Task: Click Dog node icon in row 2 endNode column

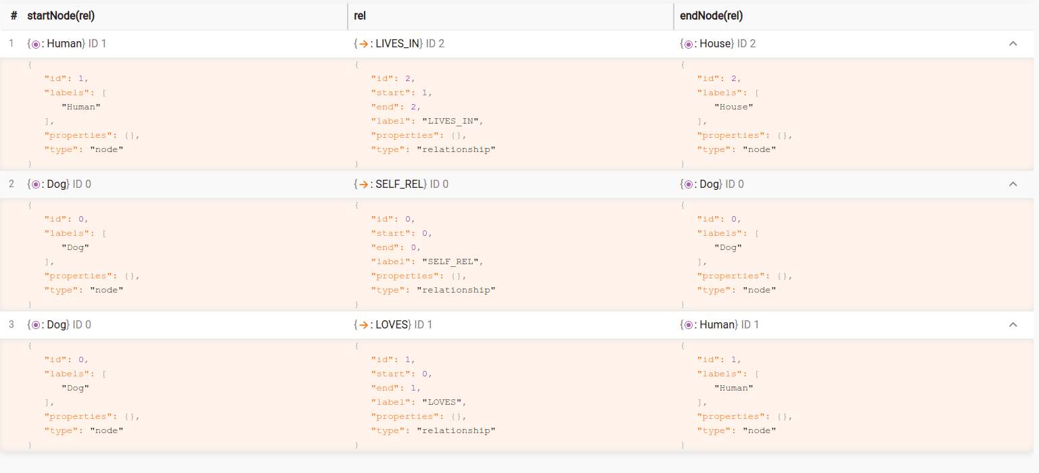Action: (x=689, y=184)
